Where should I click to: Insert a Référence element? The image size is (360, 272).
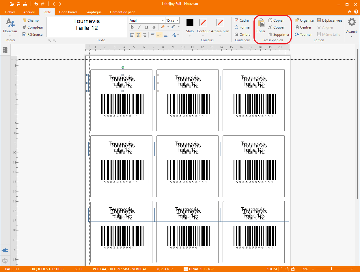pos(32,35)
